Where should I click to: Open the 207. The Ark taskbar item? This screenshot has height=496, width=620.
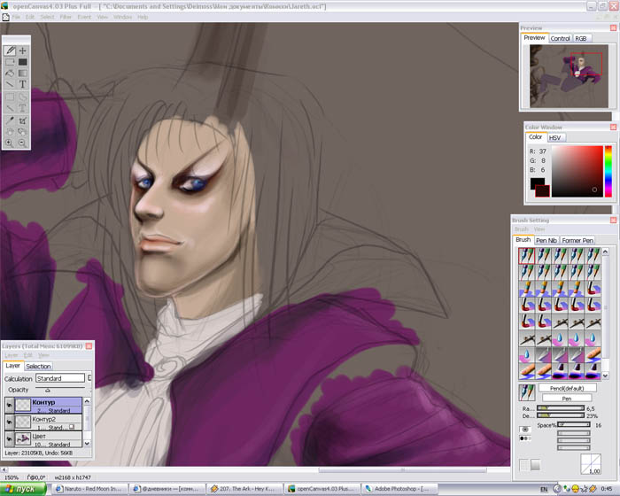tap(245, 489)
